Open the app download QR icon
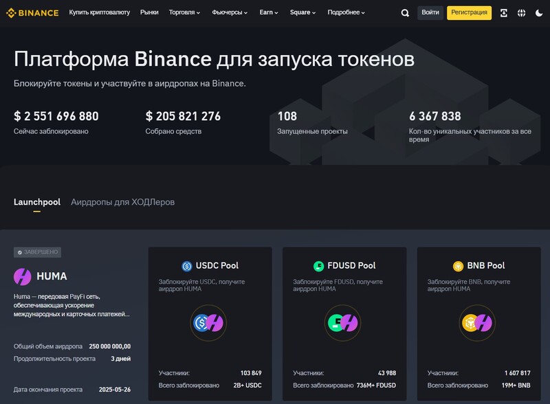This screenshot has width=550, height=404. point(504,13)
